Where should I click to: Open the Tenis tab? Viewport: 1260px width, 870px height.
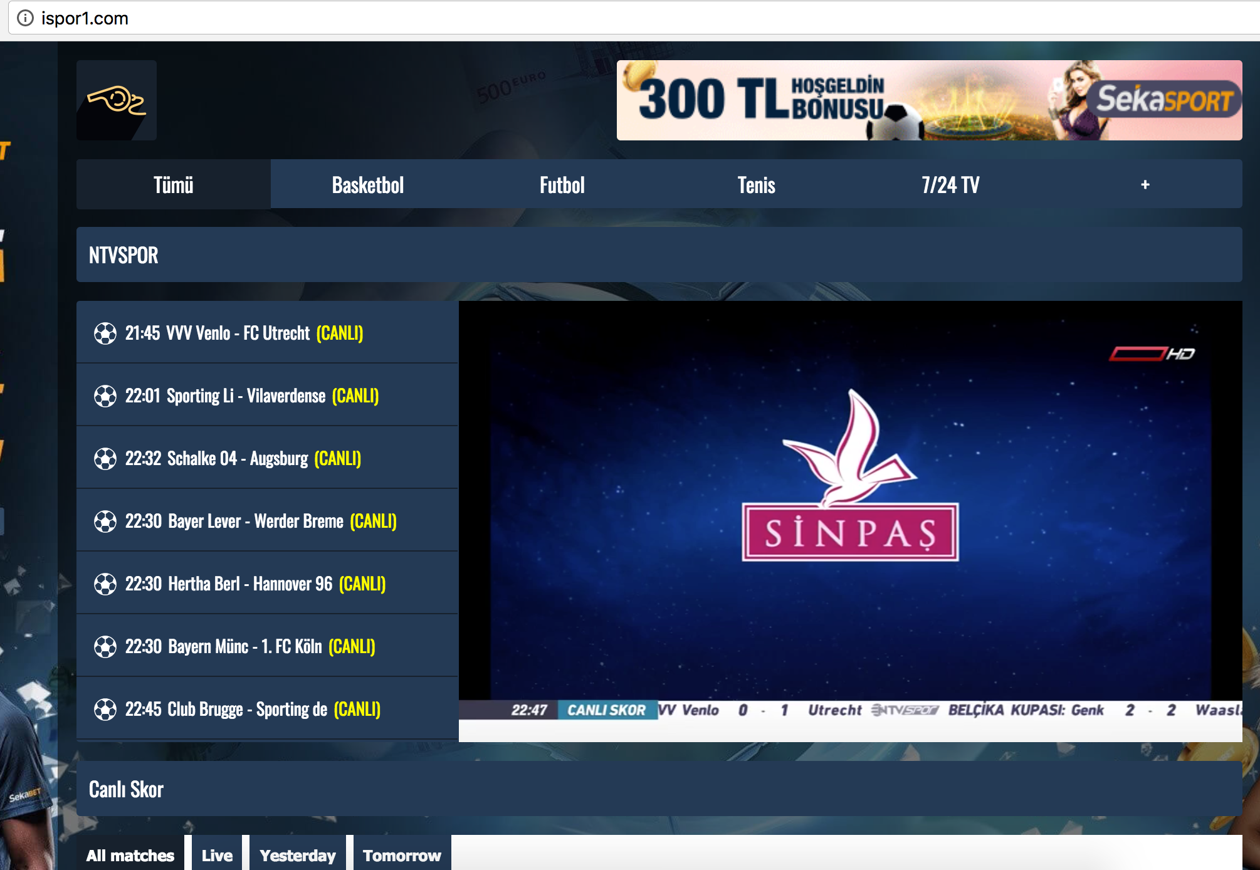(757, 184)
